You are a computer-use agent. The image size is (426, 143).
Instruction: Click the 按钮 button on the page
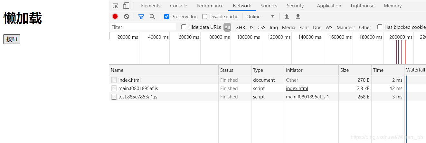point(12,39)
